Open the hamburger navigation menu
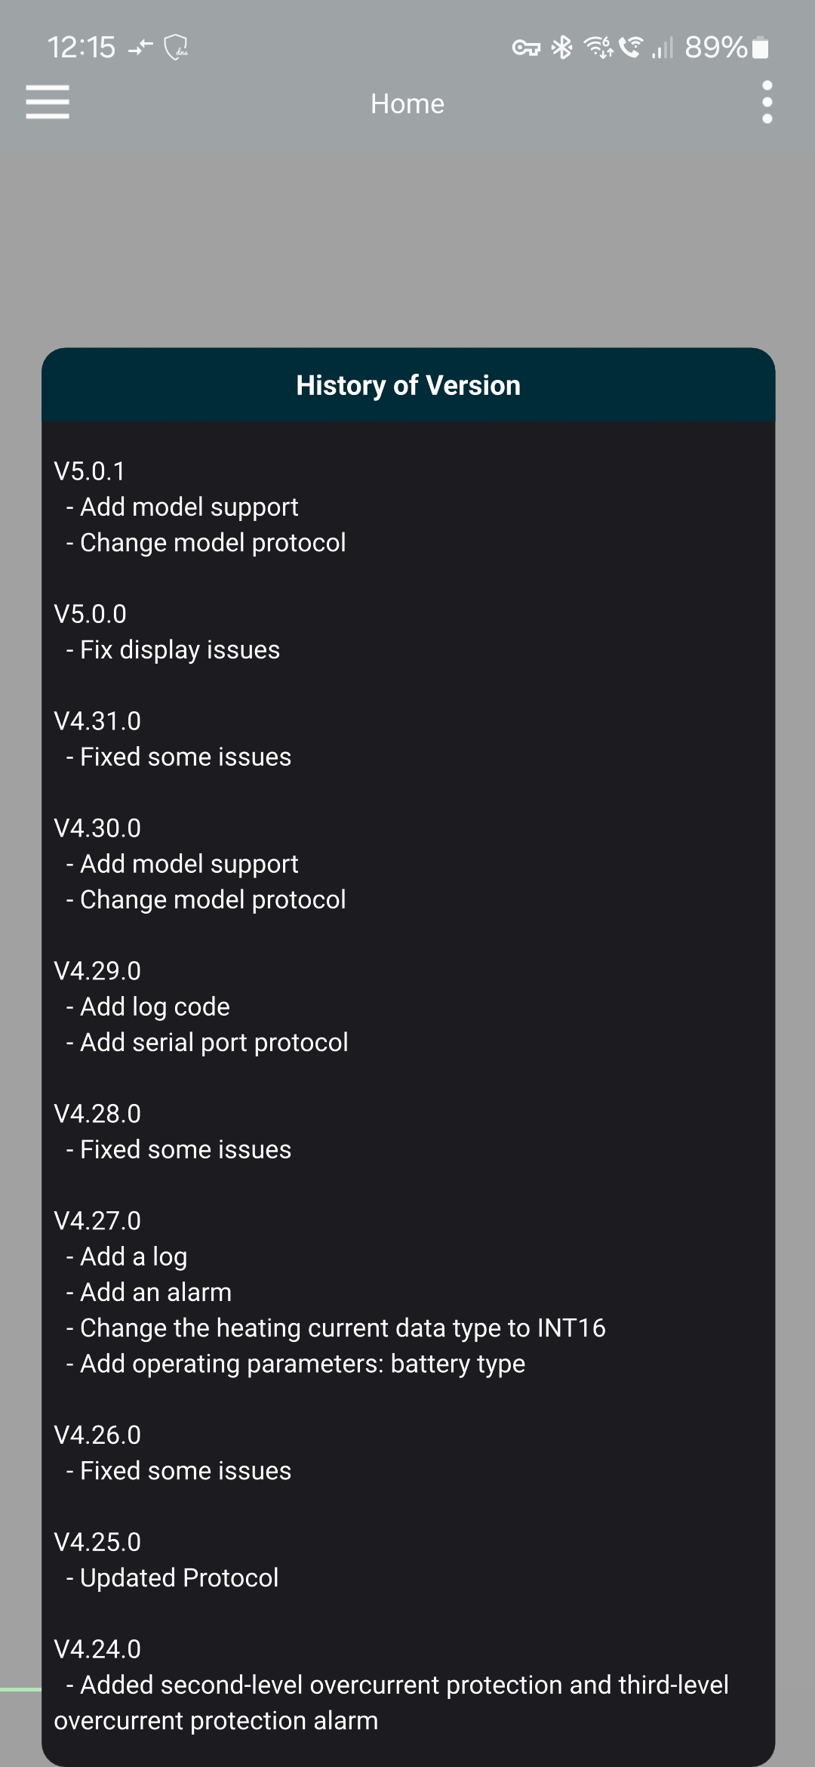Image resolution: width=815 pixels, height=1767 pixels. click(48, 102)
